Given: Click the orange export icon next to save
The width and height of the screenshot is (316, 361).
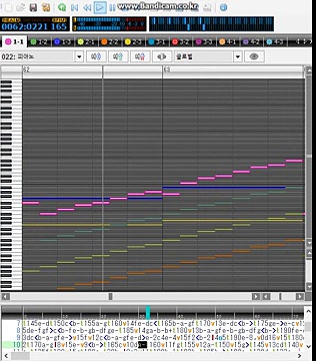Looking at the screenshot, I should pos(46,7).
